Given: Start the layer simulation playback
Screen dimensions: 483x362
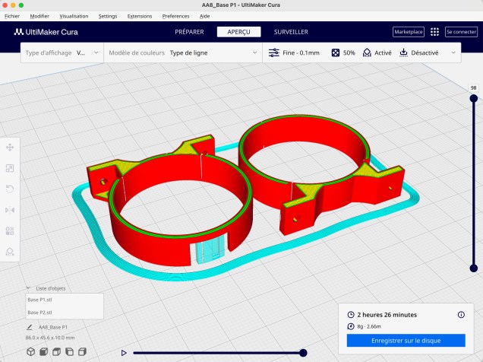Looking at the screenshot, I should point(124,353).
